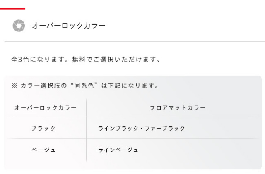Click the ラインベージュ table cell
The width and height of the screenshot is (265, 174).
(118, 150)
